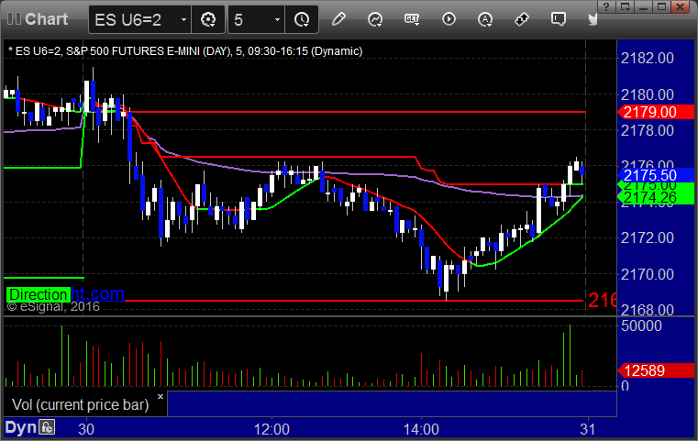698x441 pixels.
Task: Click the 14:00 time axis label
Action: [x=421, y=429]
